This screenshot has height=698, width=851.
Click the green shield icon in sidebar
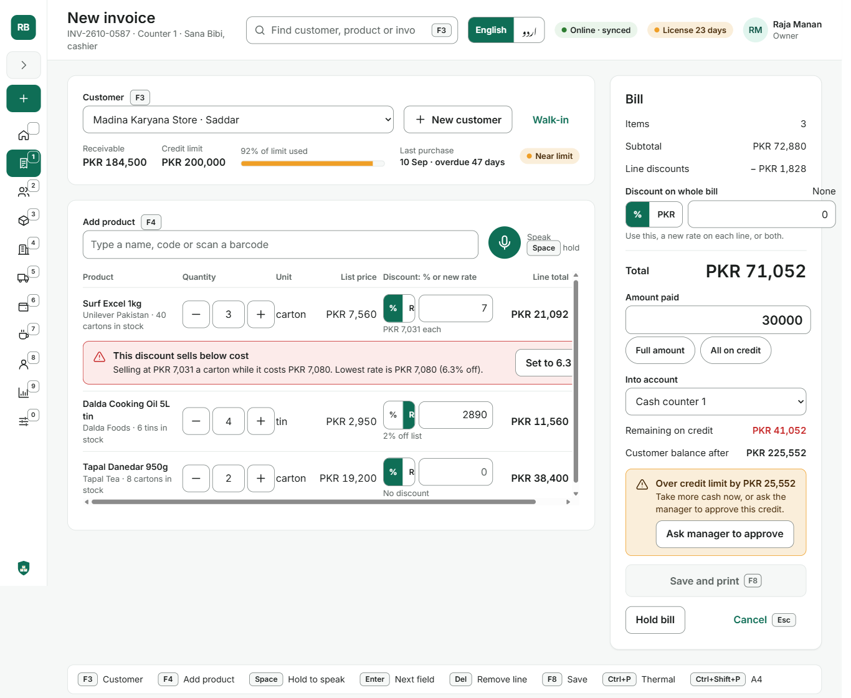point(24,568)
